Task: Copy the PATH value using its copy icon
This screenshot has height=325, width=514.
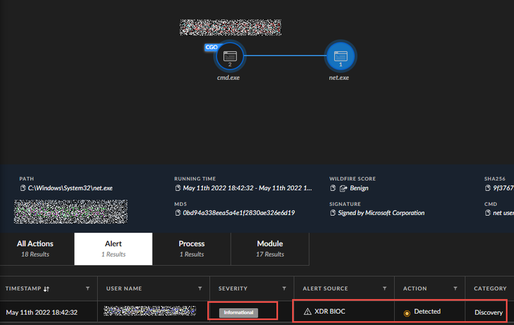Action: click(x=23, y=188)
